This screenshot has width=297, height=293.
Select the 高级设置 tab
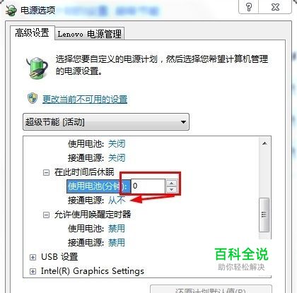pos(32,32)
